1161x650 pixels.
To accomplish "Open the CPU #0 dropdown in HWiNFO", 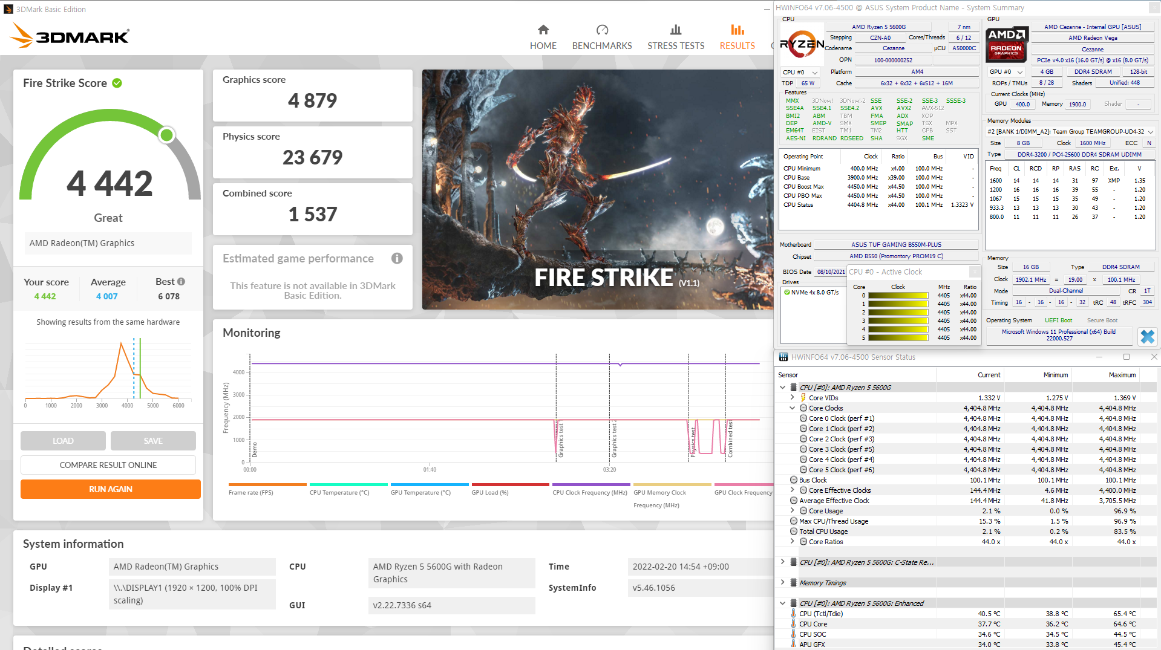I will 800,72.
